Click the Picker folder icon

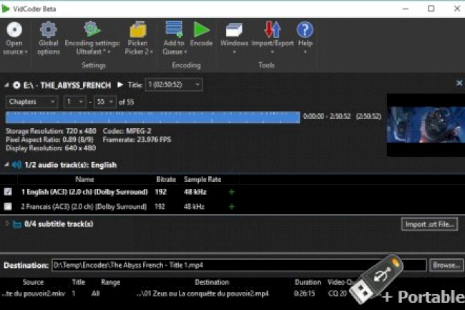[137, 30]
